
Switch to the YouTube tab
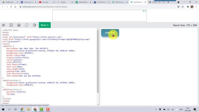46,2
